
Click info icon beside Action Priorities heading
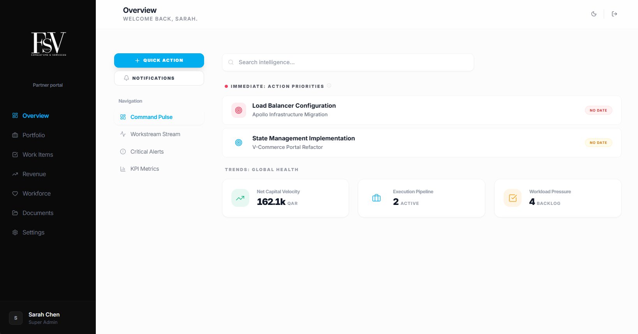pos(329,86)
